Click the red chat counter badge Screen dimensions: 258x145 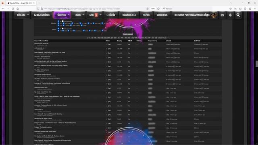(96, 15)
